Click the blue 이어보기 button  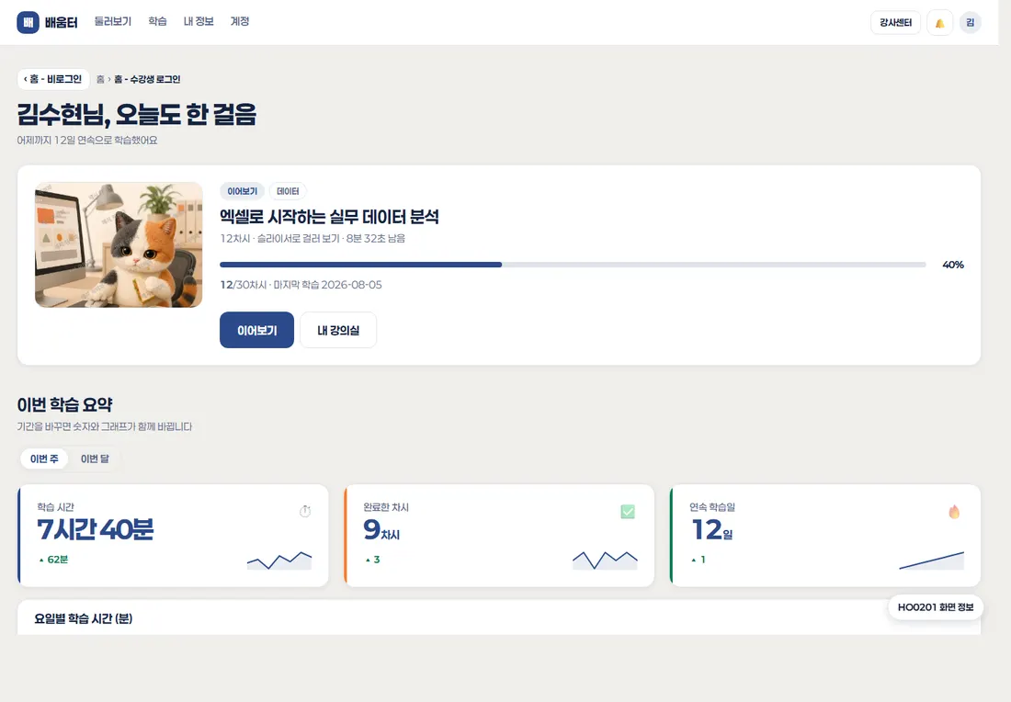pos(256,330)
